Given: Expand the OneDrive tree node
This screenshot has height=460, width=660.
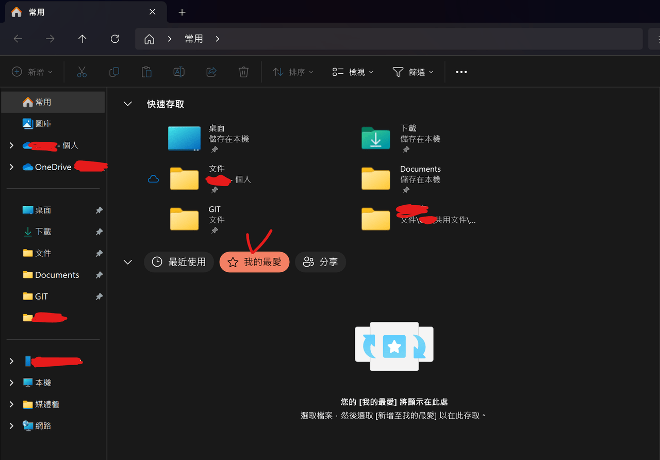Looking at the screenshot, I should click(11, 167).
